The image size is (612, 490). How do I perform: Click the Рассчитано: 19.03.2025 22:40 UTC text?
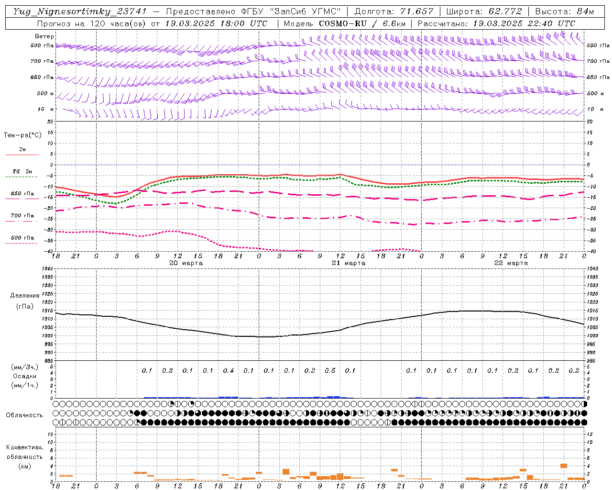tap(496, 23)
